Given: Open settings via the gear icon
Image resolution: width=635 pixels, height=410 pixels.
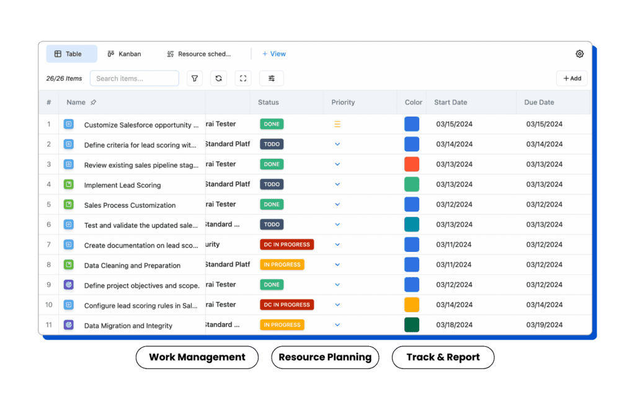Looking at the screenshot, I should pyautogui.click(x=579, y=54).
